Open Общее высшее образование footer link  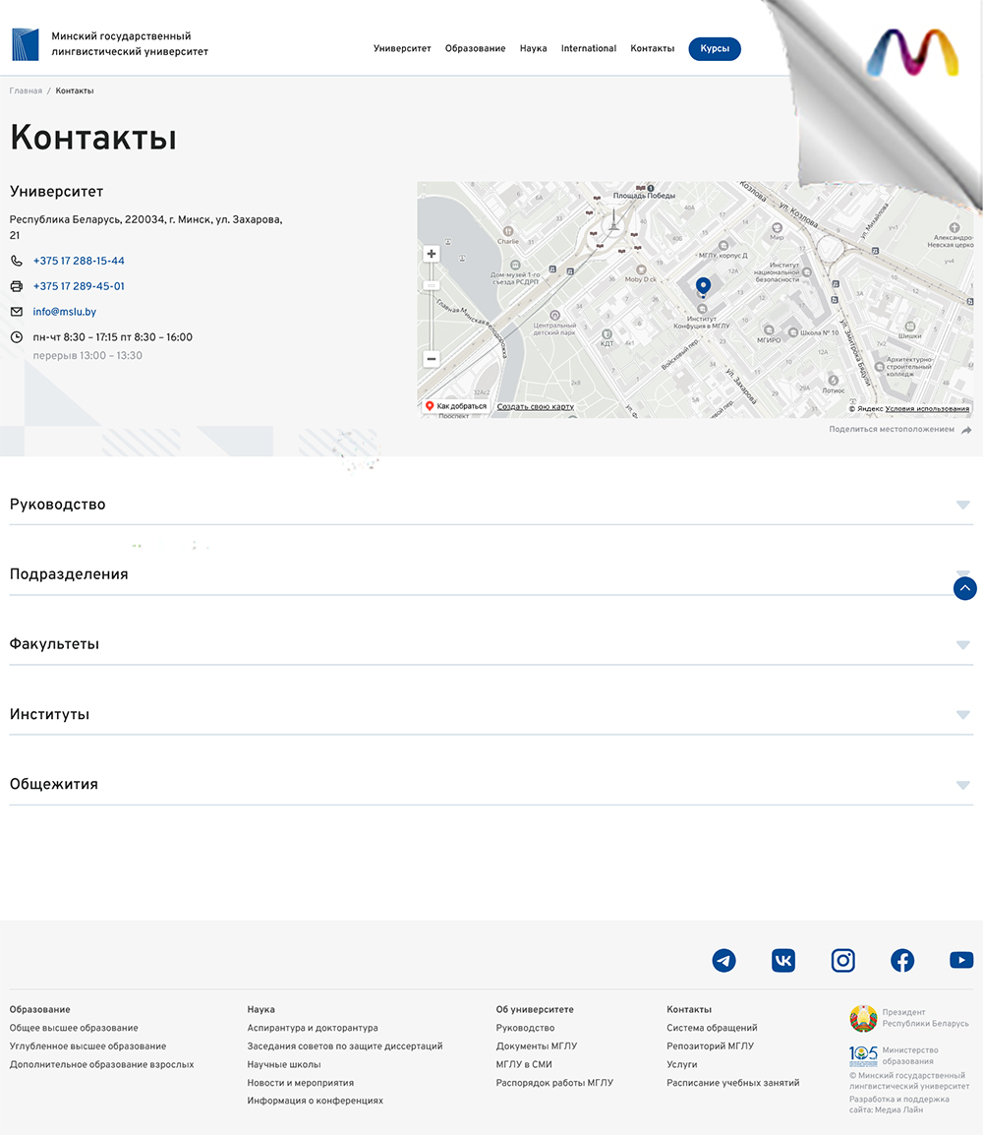pos(74,1028)
